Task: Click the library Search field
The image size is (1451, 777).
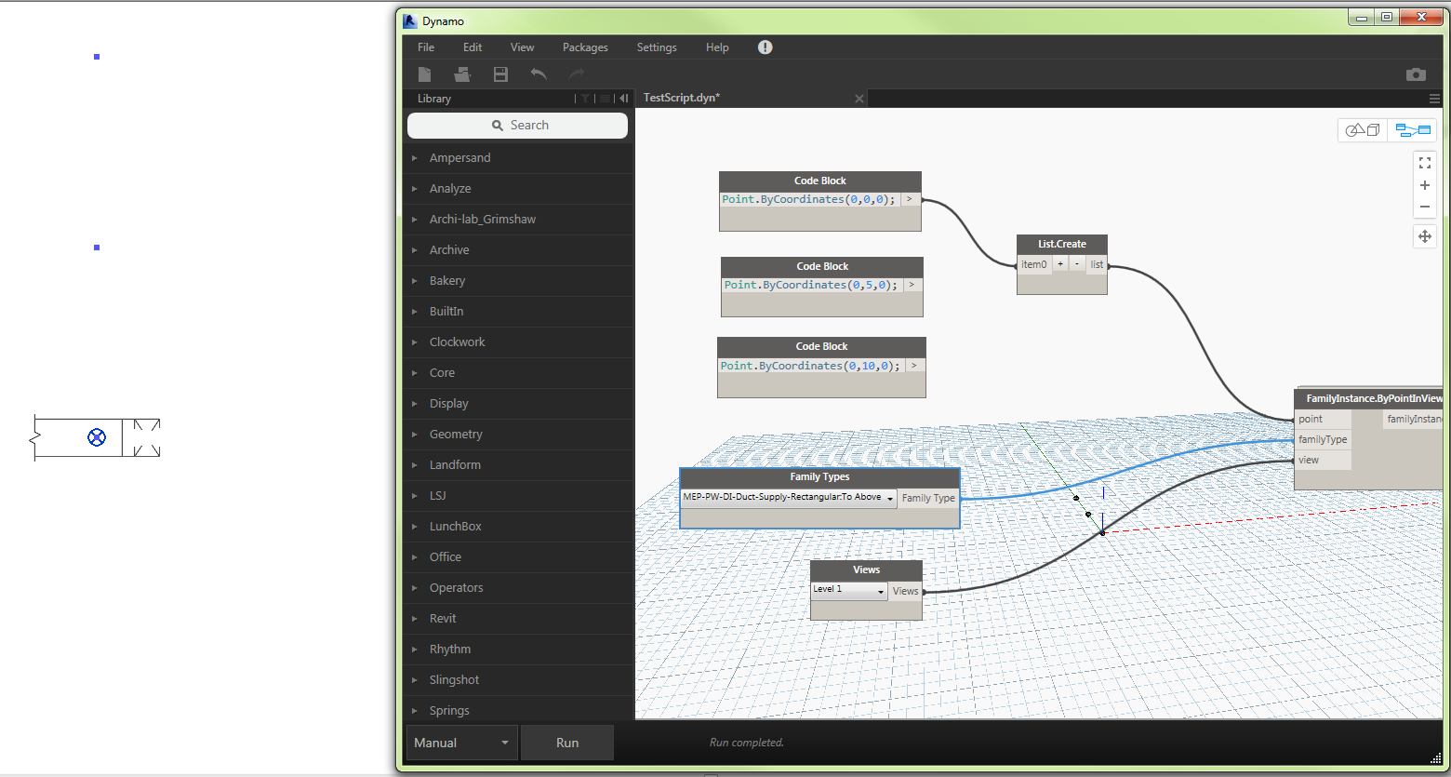Action: [x=517, y=126]
